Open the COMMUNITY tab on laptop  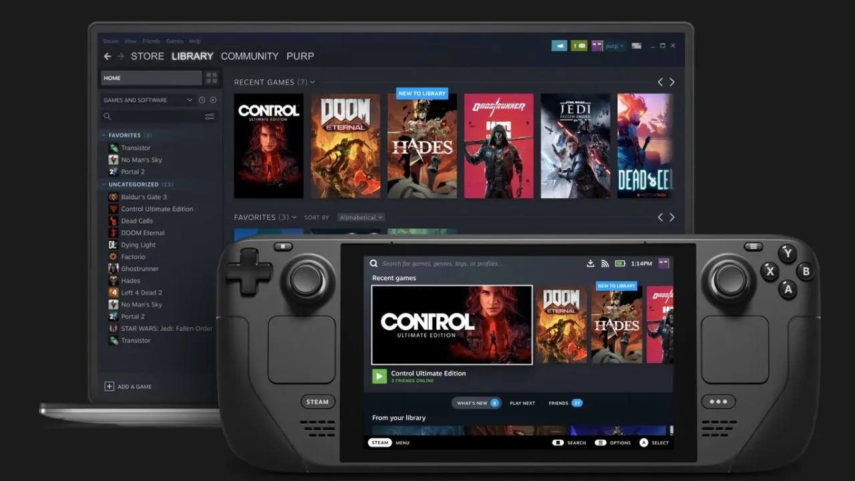[x=250, y=56]
